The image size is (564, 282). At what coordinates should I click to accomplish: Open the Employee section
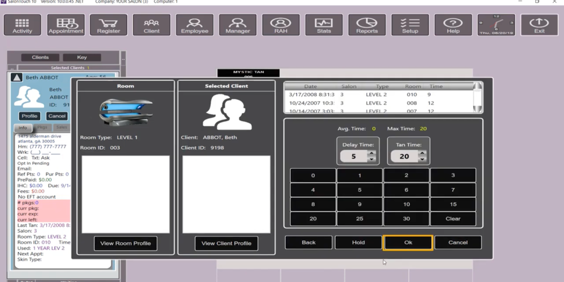(195, 25)
